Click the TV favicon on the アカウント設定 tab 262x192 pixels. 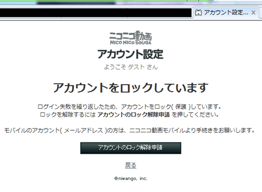coord(199,13)
